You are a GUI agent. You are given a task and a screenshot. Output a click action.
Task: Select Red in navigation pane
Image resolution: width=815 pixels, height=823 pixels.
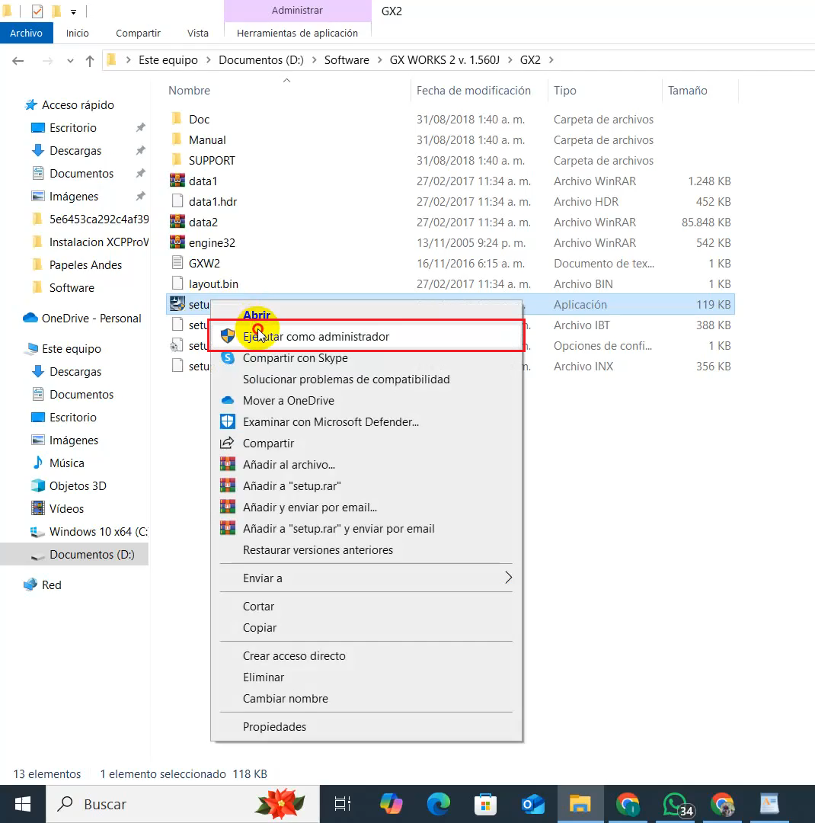[x=52, y=584]
